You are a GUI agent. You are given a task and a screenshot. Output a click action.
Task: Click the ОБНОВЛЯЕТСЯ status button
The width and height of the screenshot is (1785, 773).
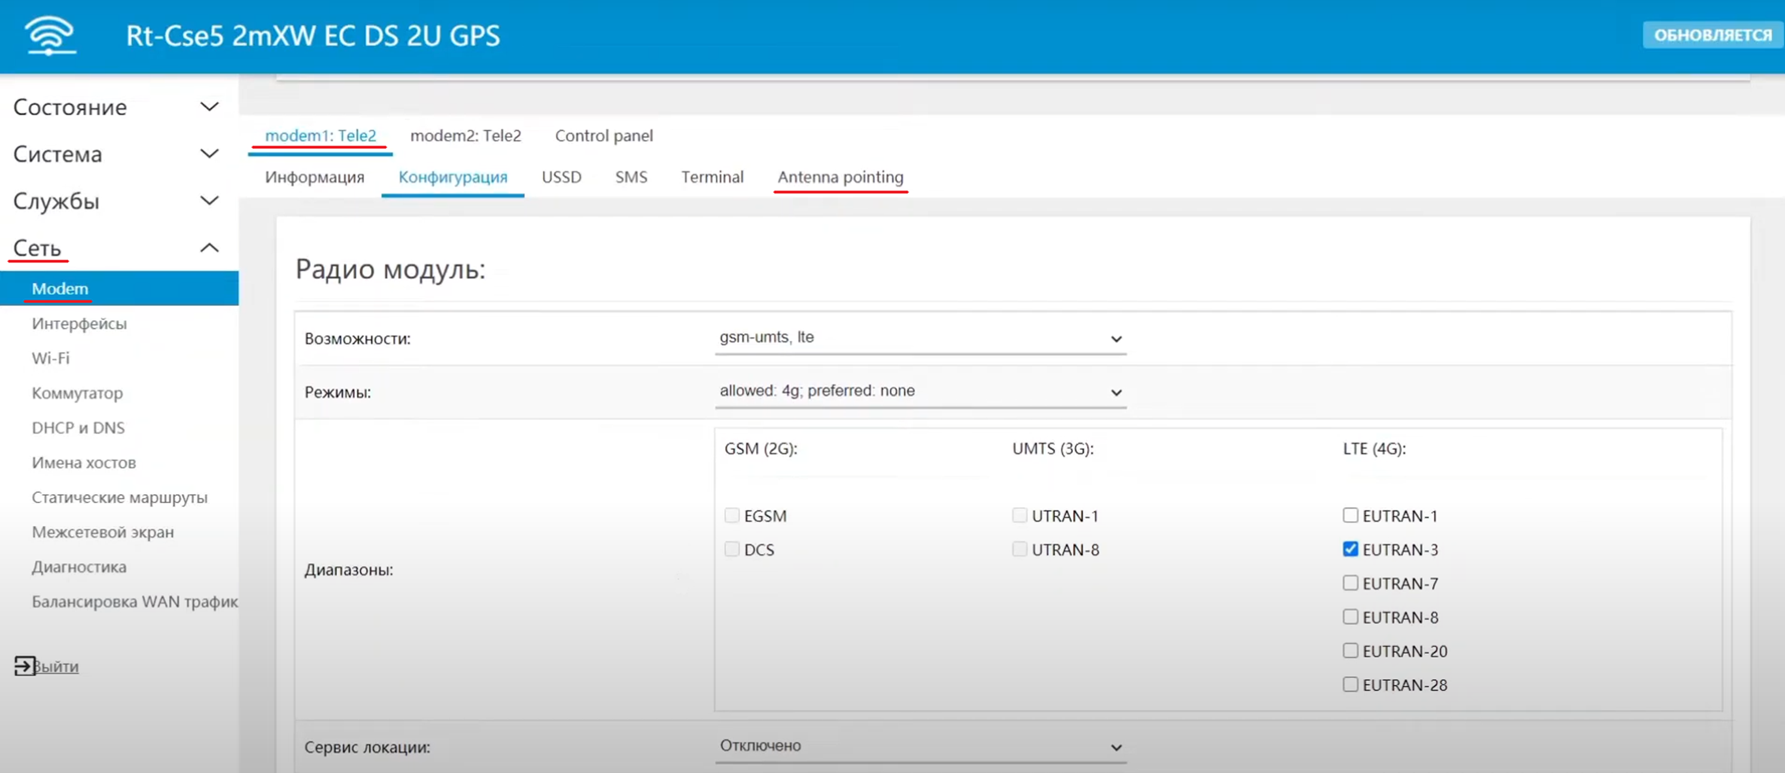(x=1712, y=35)
